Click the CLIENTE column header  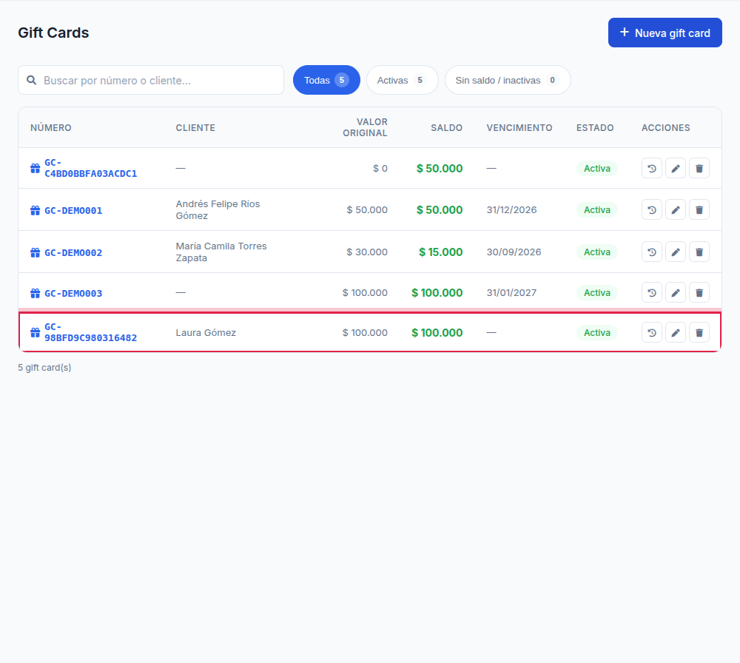tap(195, 128)
